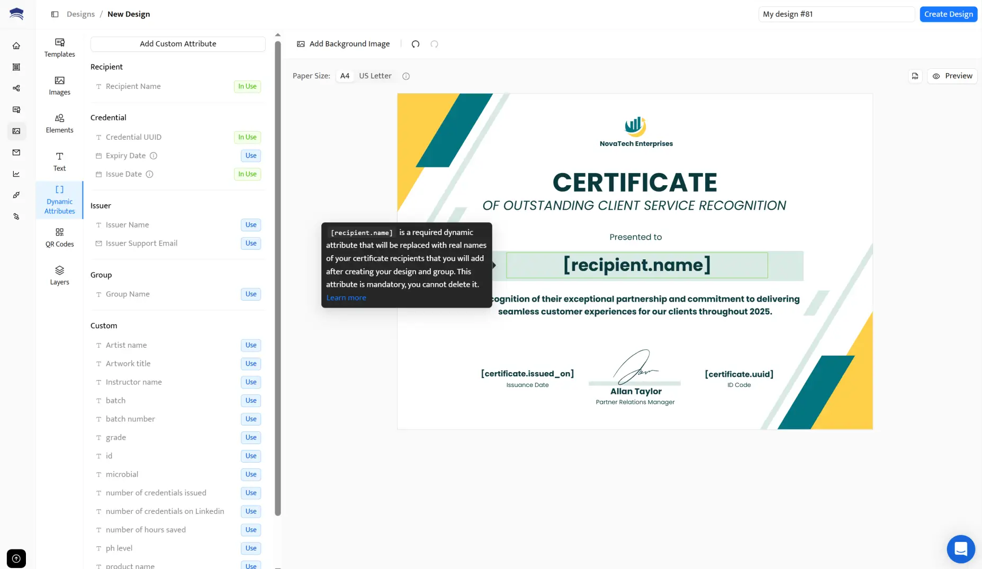Click the app logo at top left

click(16, 14)
